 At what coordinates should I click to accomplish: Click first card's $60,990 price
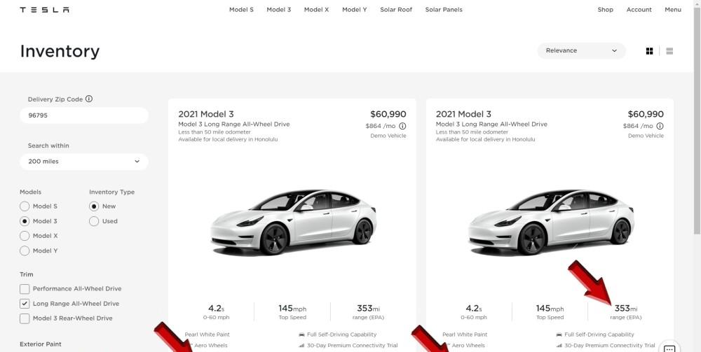[x=388, y=114]
